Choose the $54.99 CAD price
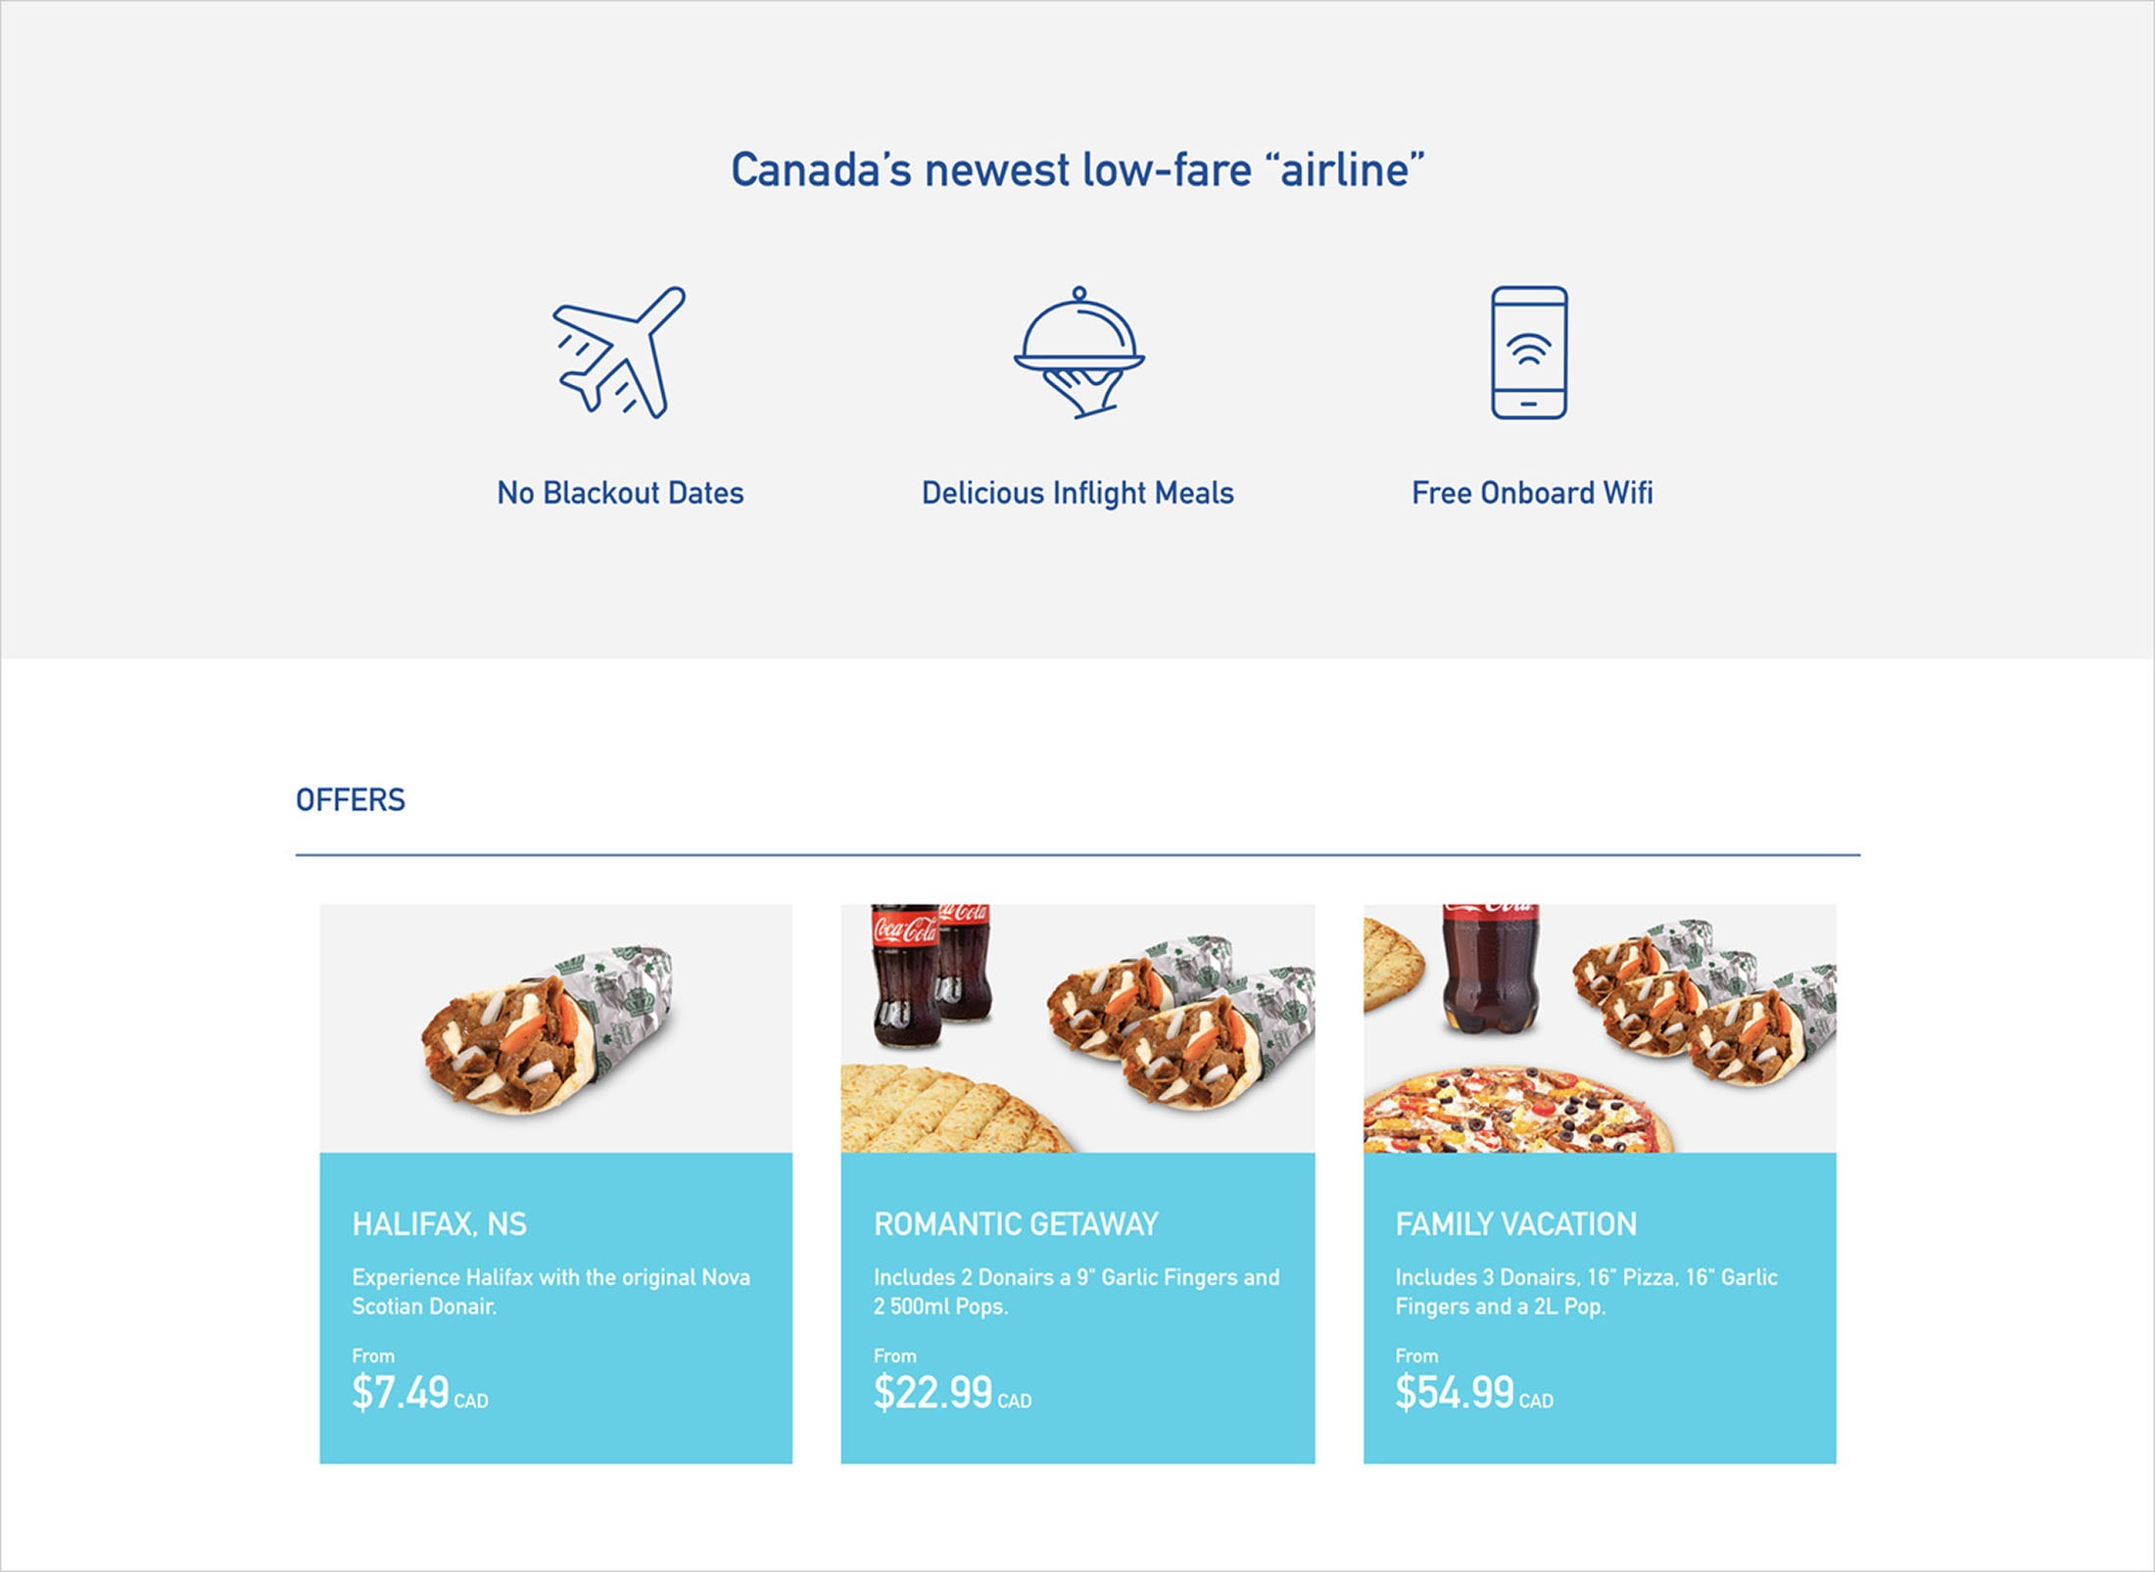 pos(1474,1392)
